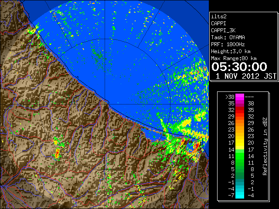
Task: Click the Height:3.0 km text
Action: click(x=231, y=51)
